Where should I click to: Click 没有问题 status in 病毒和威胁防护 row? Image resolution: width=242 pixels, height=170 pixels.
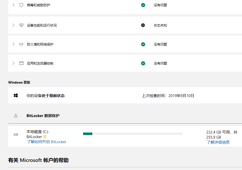160,5
